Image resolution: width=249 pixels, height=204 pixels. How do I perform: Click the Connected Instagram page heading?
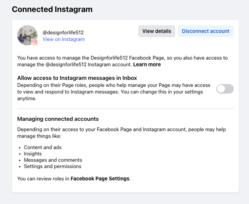(x=52, y=9)
